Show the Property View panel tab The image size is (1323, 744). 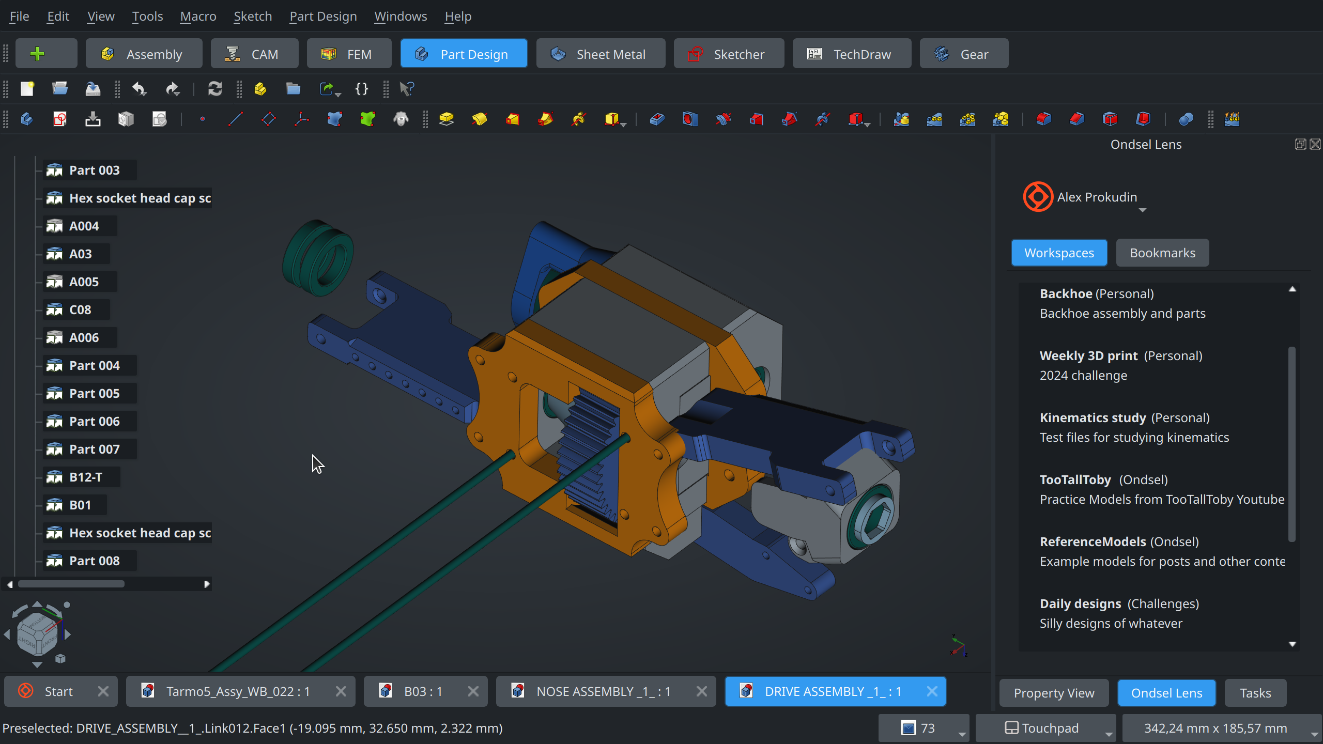tap(1054, 693)
